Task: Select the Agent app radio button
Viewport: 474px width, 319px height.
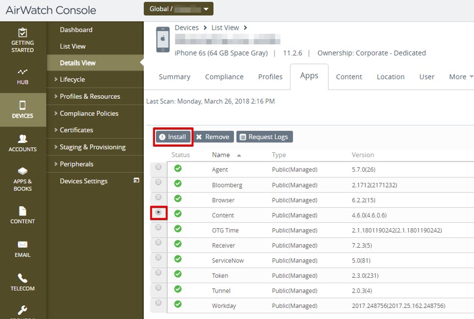Action: (x=158, y=167)
